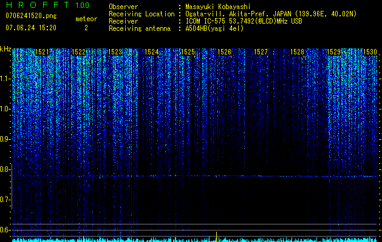Click time marker 1525
The width and height of the screenshot is (382, 242).
point(188,51)
